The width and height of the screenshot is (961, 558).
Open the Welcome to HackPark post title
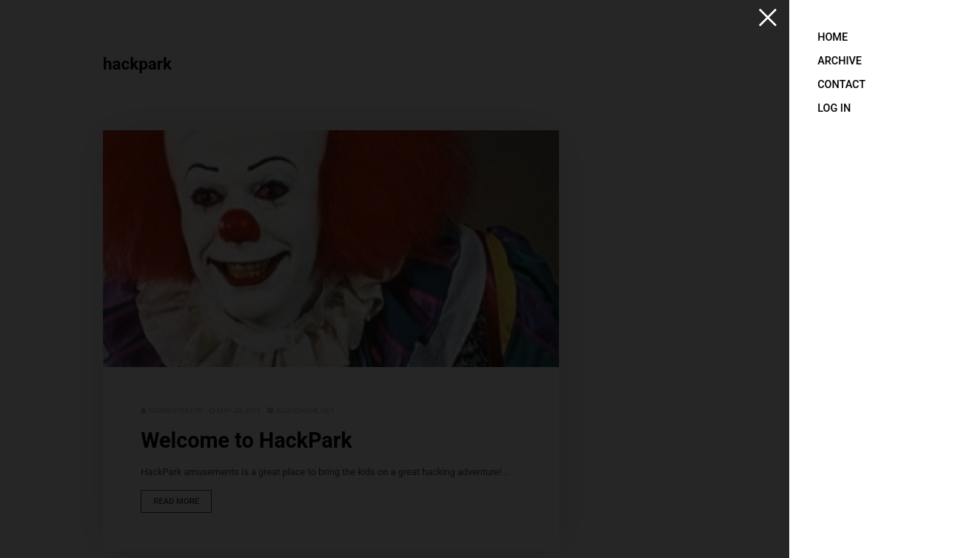pos(246,440)
